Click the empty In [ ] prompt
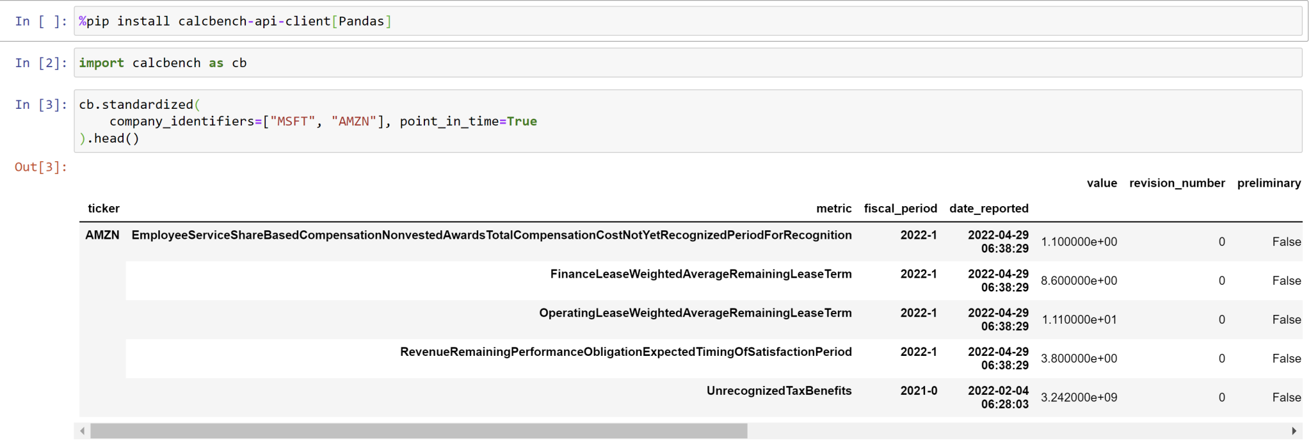This screenshot has width=1311, height=448. point(41,21)
